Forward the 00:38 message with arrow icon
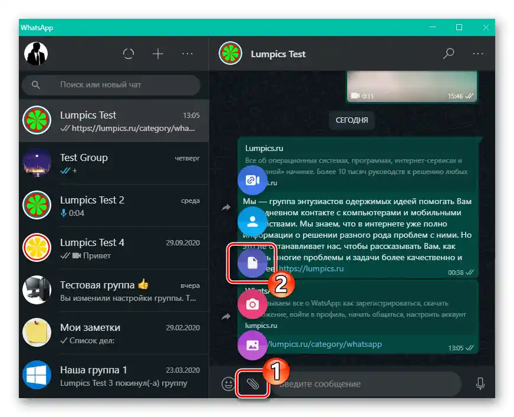The height and width of the screenshot is (417, 514). pos(226,208)
